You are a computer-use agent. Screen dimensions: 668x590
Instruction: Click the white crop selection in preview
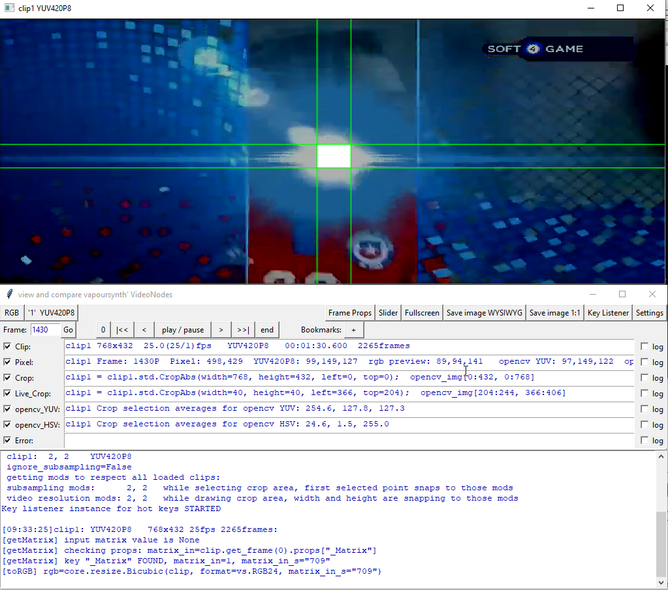(x=334, y=156)
